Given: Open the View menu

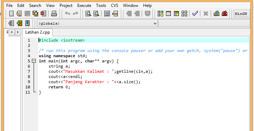Looking at the screenshot, I should click(x=50, y=6).
